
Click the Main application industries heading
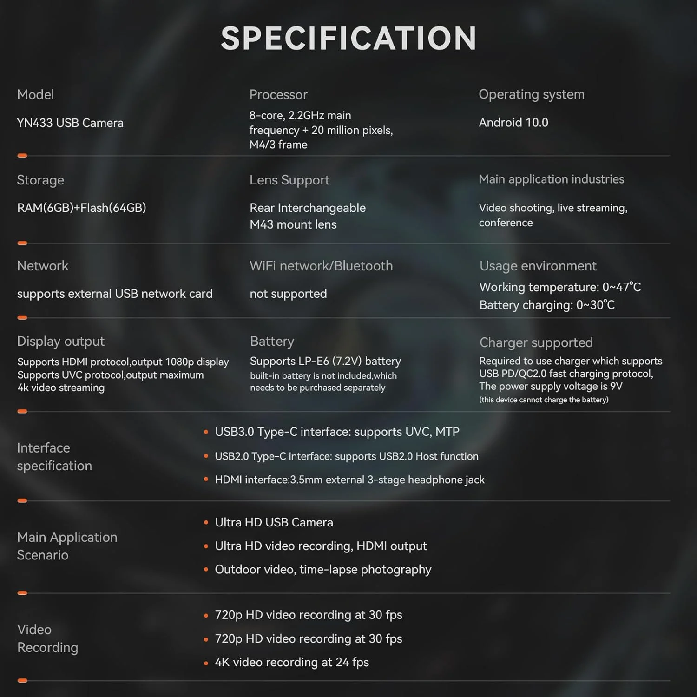(551, 179)
